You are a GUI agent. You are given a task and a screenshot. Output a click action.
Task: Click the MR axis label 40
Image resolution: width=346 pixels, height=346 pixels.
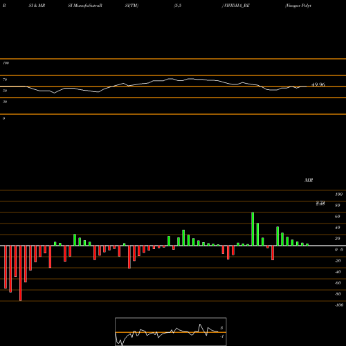[x=338, y=228]
